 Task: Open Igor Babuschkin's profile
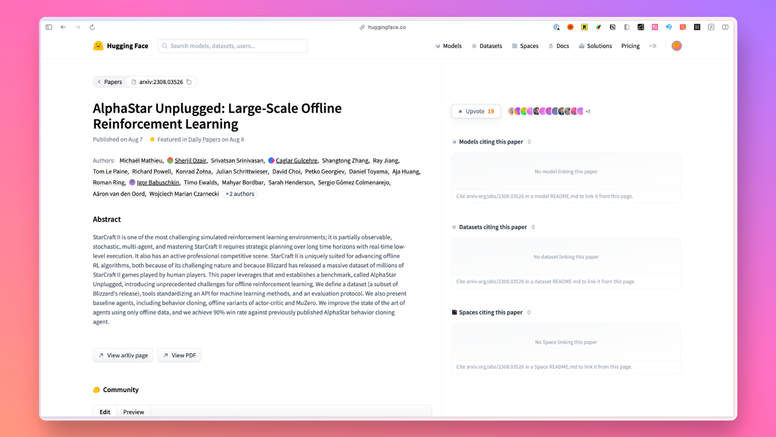(x=158, y=182)
